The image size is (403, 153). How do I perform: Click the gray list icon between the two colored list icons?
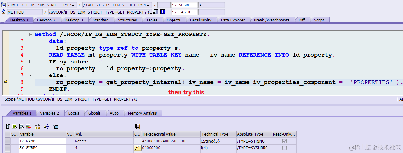pos(21,126)
